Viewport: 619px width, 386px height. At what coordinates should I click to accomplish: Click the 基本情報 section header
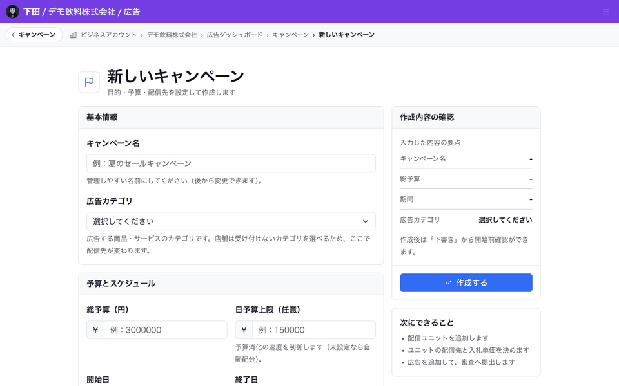point(231,117)
